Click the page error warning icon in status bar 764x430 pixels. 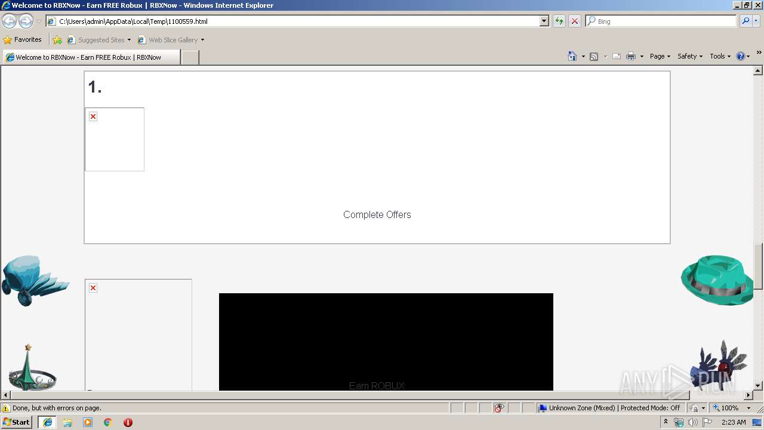coord(6,408)
